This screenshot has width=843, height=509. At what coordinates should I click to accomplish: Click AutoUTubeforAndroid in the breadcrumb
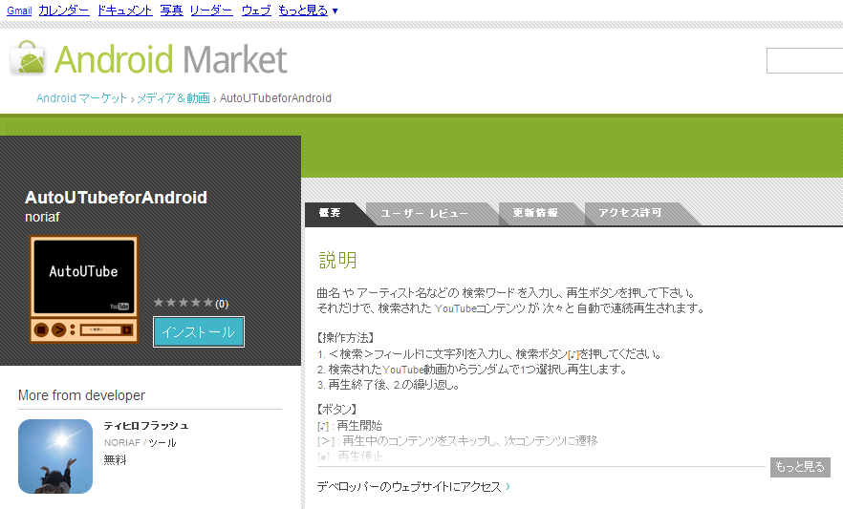tap(275, 98)
